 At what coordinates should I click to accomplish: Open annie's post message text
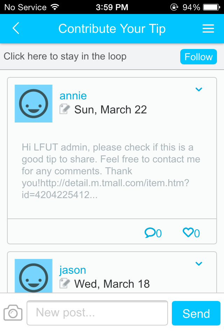[x=111, y=171]
